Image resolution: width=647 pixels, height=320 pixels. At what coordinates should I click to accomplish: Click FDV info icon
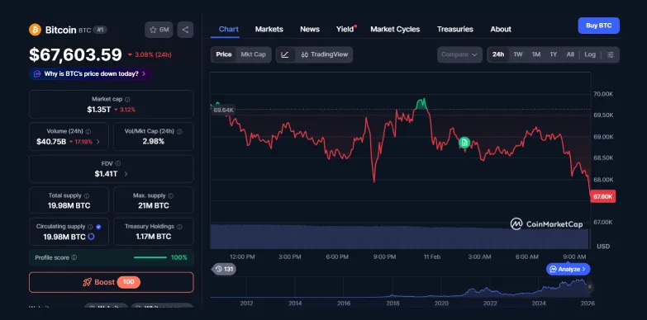118,163
